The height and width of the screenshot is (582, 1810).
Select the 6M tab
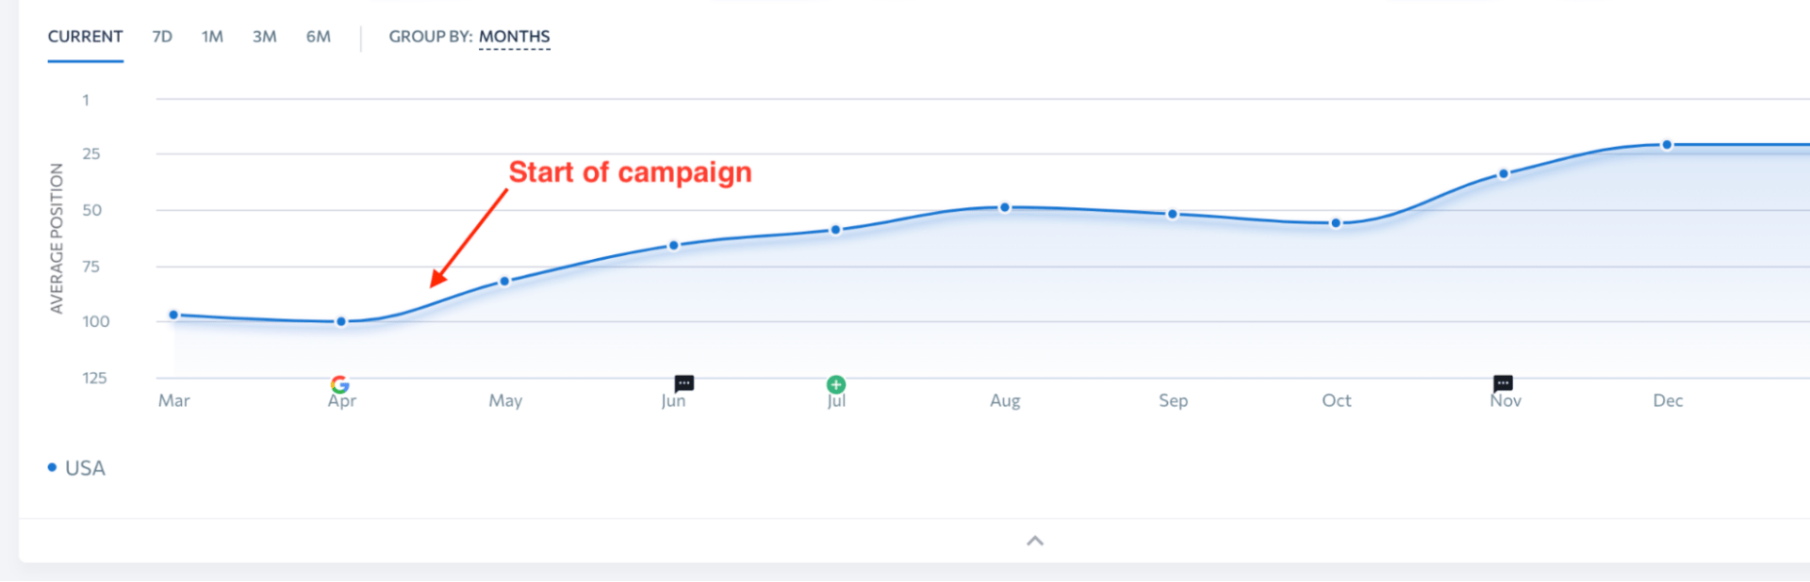click(x=318, y=37)
